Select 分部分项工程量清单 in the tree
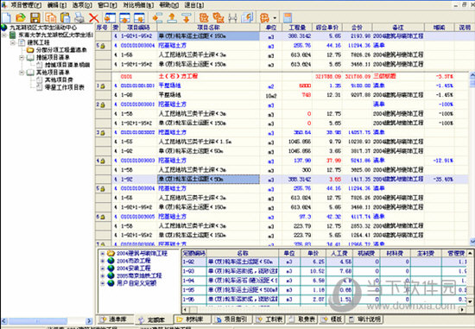 point(61,50)
